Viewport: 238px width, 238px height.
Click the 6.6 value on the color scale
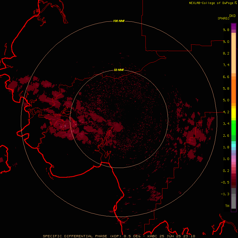coord(226,77)
